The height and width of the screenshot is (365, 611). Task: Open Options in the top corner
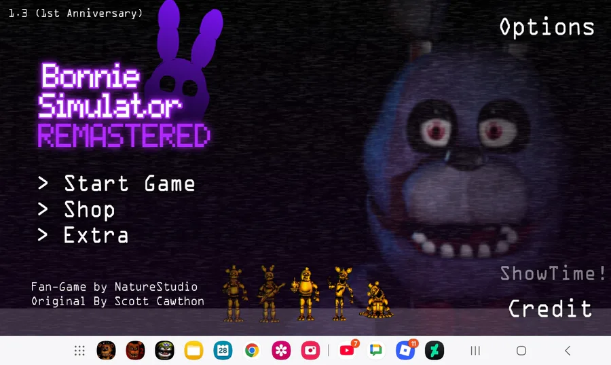547,27
